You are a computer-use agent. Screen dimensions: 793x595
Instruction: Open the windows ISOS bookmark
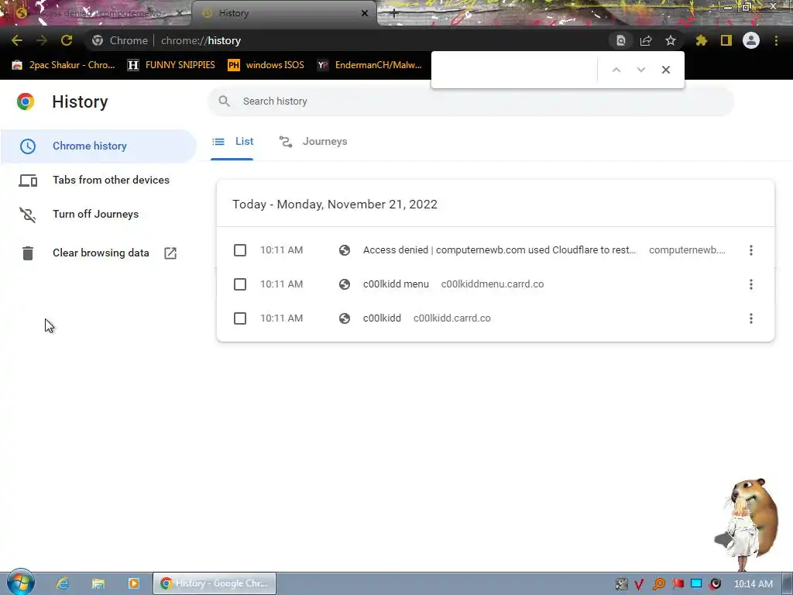[266, 65]
